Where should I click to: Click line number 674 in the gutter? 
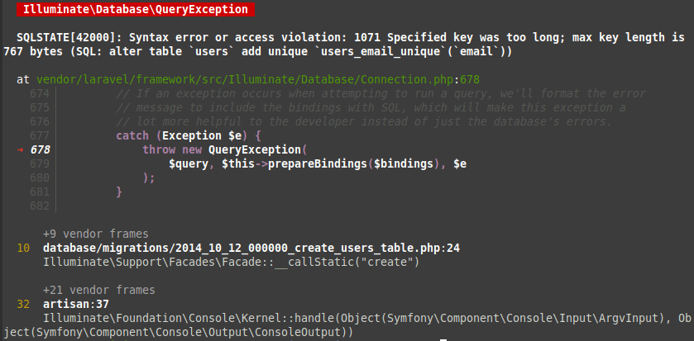click(x=40, y=93)
